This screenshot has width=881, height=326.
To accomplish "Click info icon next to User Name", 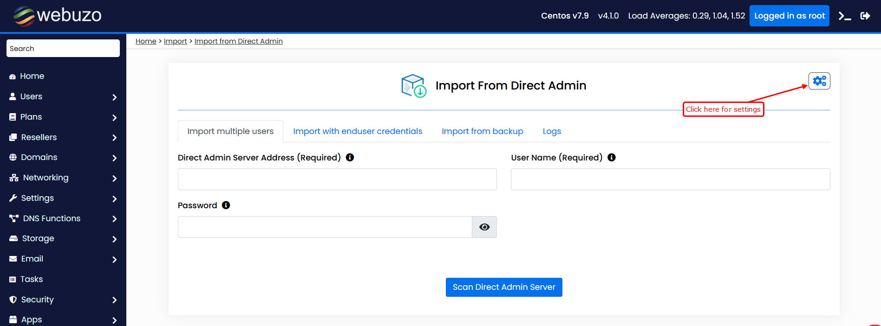I will 612,158.
